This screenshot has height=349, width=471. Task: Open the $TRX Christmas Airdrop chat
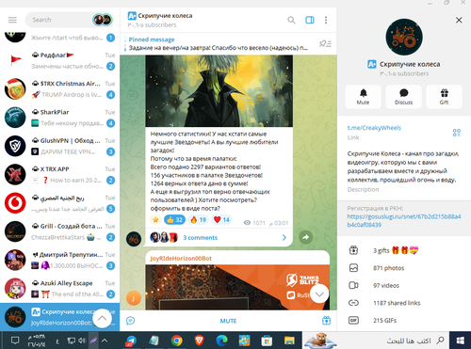[x=59, y=89]
